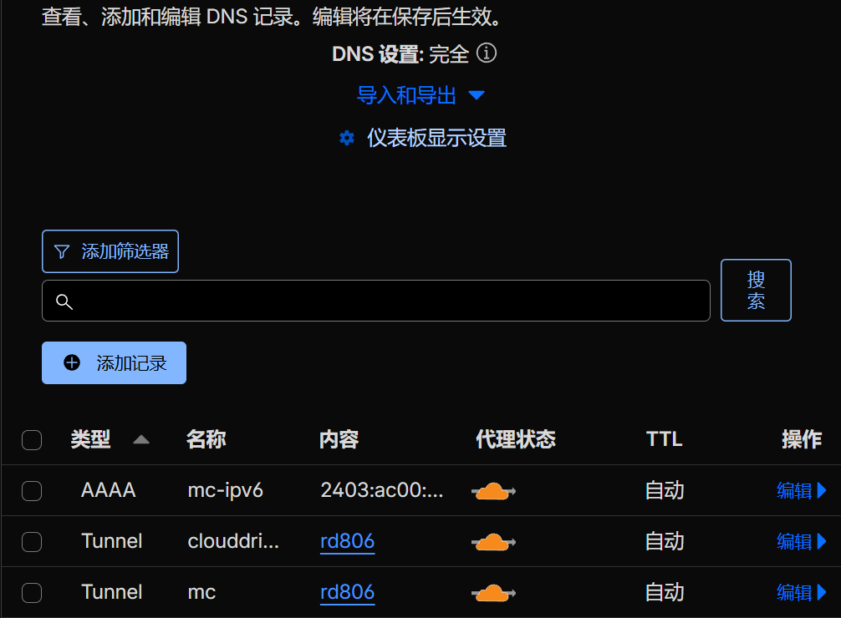Click the 搜索 button
The height and width of the screenshot is (618, 841).
pyautogui.click(x=756, y=290)
